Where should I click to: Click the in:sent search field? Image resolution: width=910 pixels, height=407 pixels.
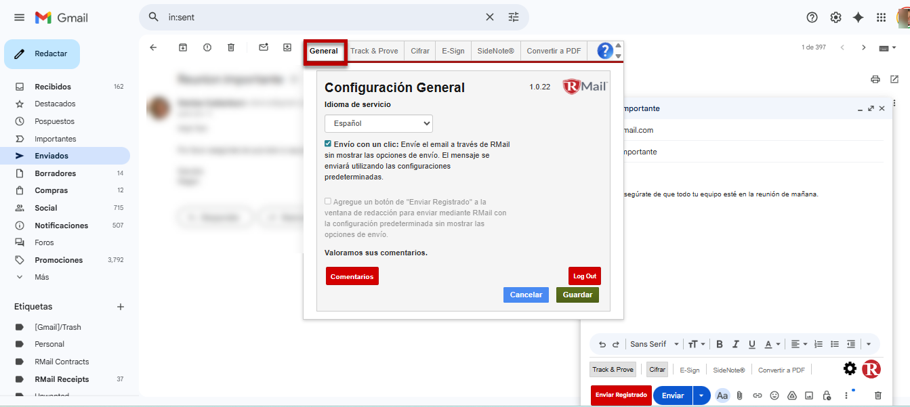(x=318, y=18)
